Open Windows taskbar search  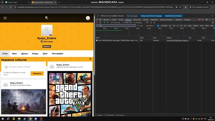pyautogui.click(x=8, y=119)
